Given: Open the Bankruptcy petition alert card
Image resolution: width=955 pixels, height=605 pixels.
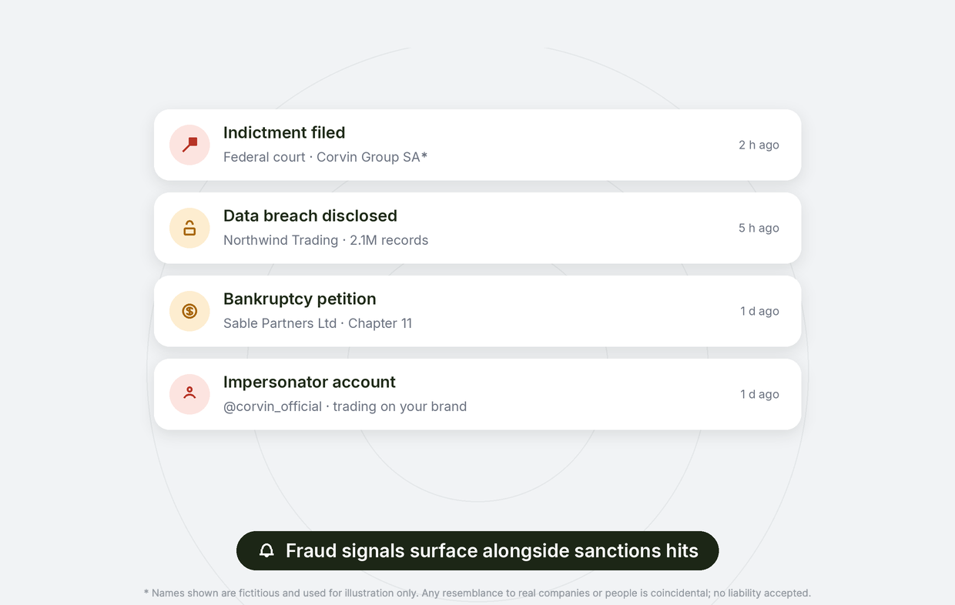Looking at the screenshot, I should [477, 311].
